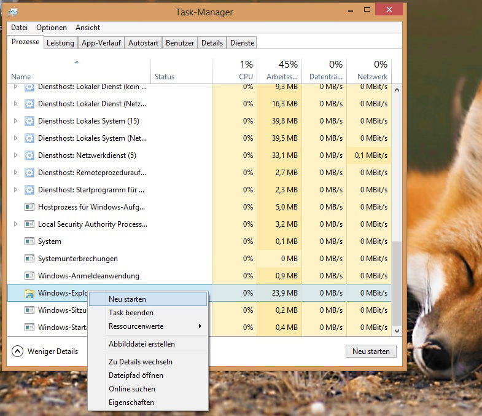Screen dimensions: 482x416
Task: Click the Task-Manager title bar icon
Action: tap(13, 12)
